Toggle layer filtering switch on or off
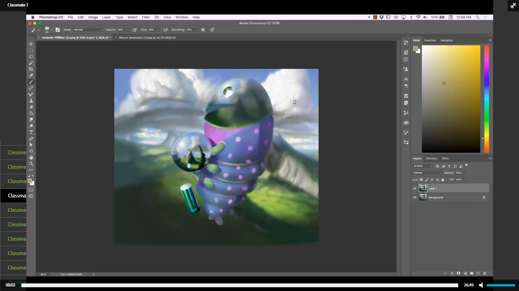The height and width of the screenshot is (291, 519). [x=466, y=165]
